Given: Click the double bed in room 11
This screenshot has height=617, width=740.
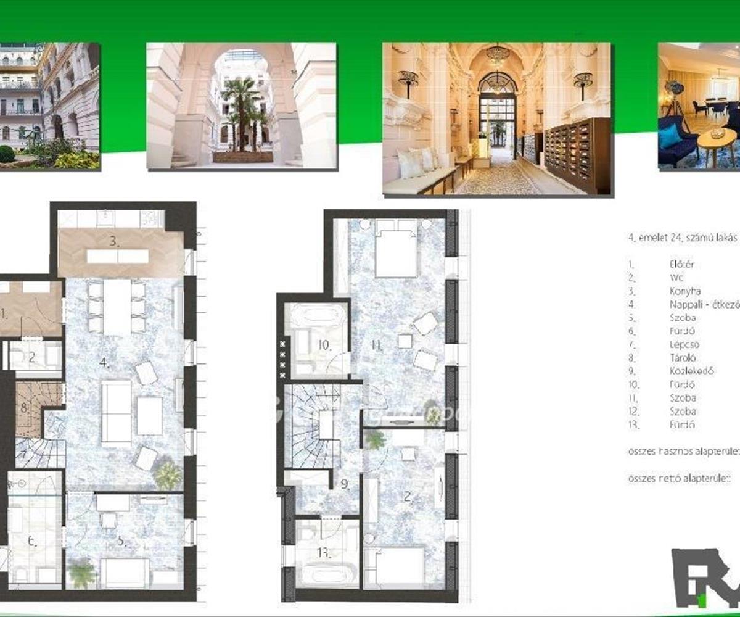Looking at the screenshot, I should coord(397,248).
